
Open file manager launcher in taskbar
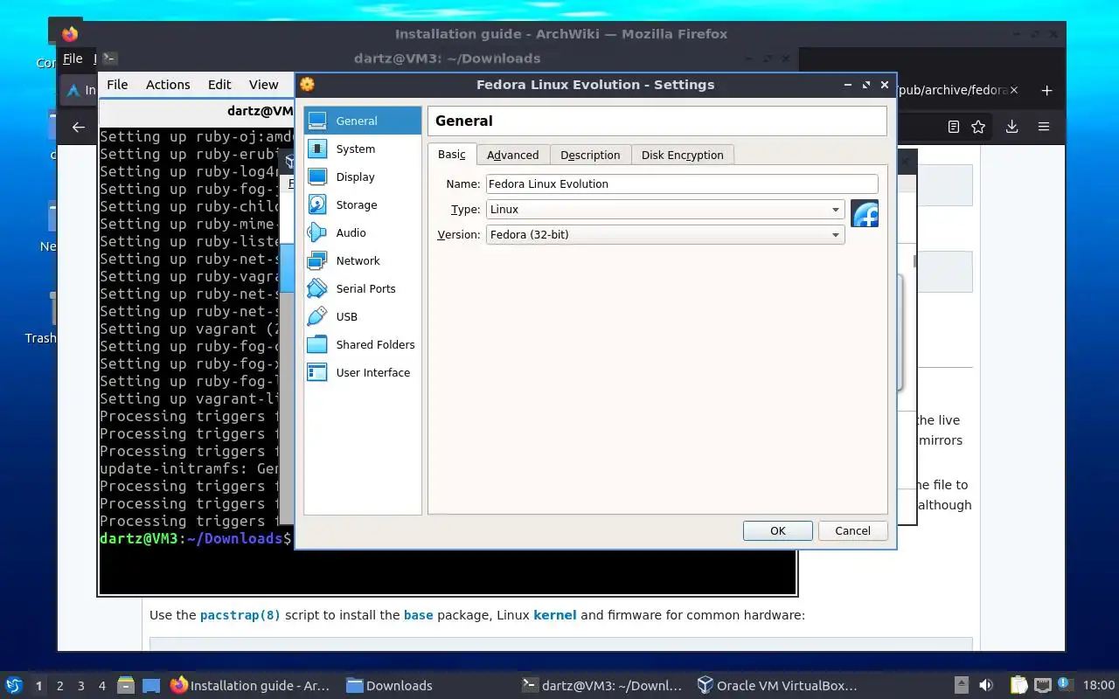pos(124,685)
